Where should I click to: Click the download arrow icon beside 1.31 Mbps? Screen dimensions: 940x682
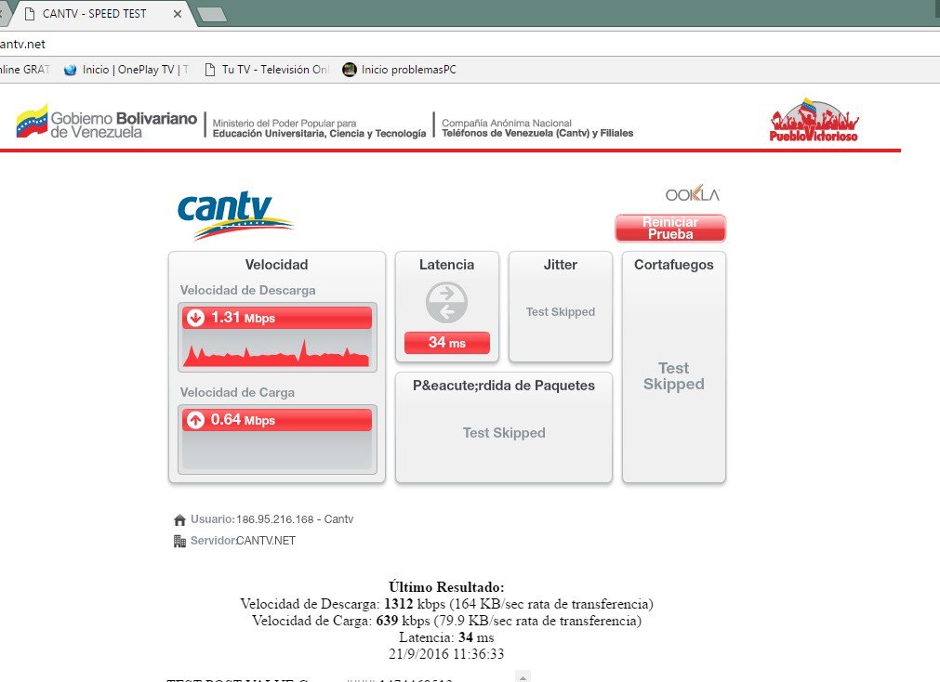coord(195,317)
